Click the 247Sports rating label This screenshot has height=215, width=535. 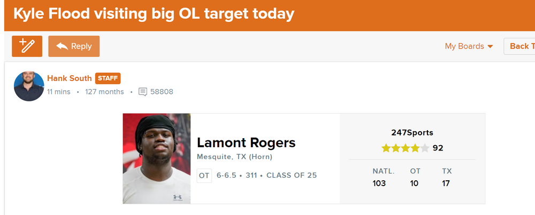[412, 132]
